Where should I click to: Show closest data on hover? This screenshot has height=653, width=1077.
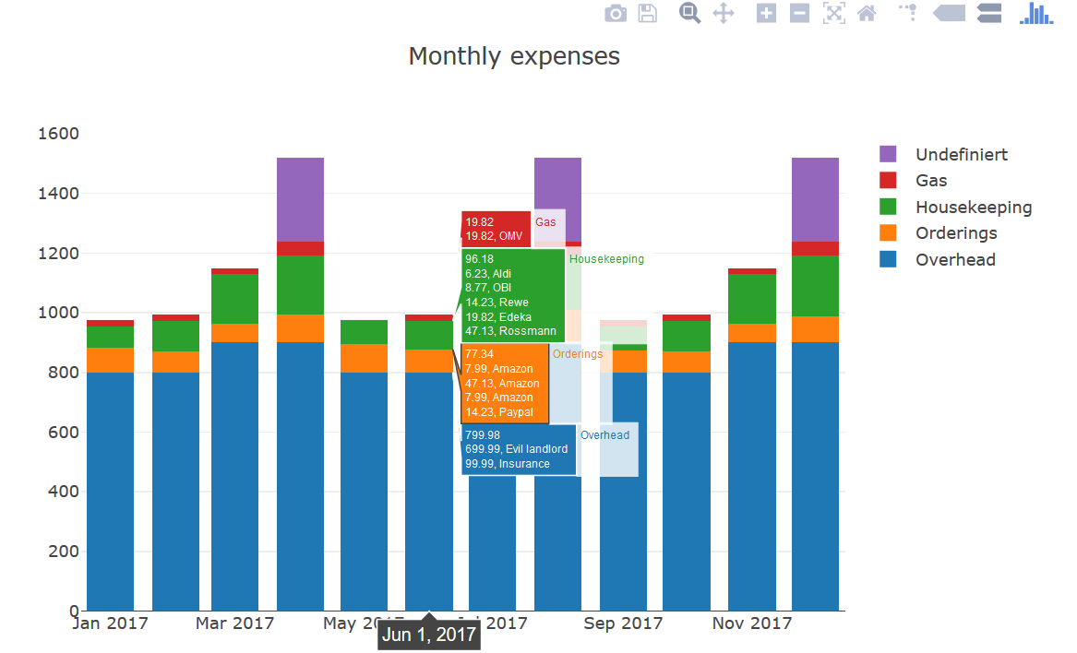click(x=950, y=13)
